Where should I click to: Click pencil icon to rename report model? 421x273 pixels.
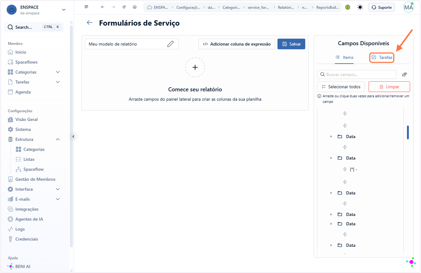[171, 44]
